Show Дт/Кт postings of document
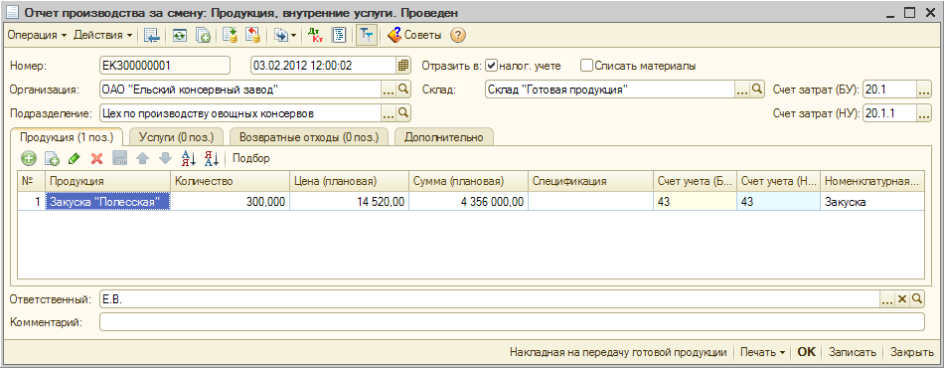 (x=315, y=36)
